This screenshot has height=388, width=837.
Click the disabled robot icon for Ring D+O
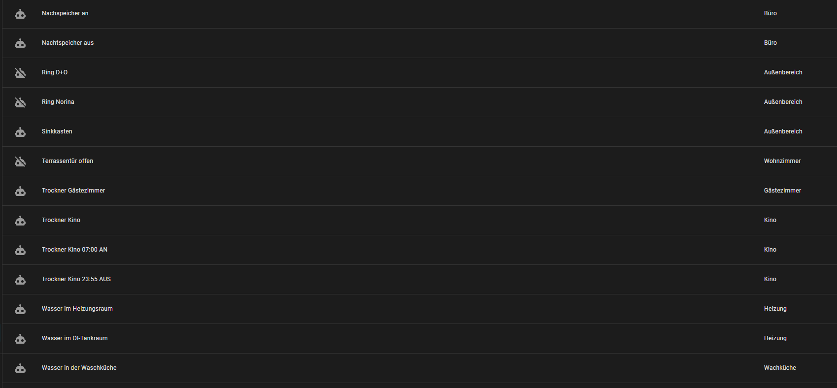[20, 73]
